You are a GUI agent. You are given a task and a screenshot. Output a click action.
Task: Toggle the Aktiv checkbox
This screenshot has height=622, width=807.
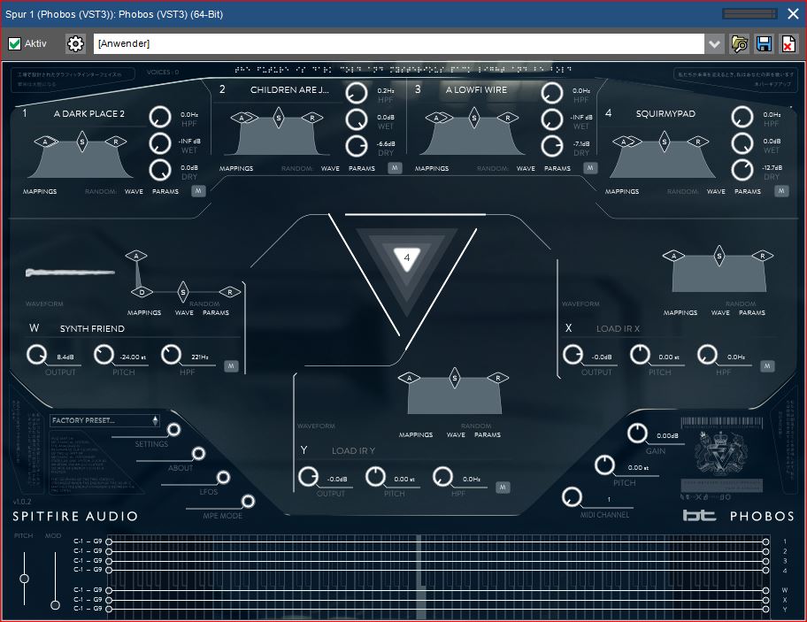pos(15,43)
